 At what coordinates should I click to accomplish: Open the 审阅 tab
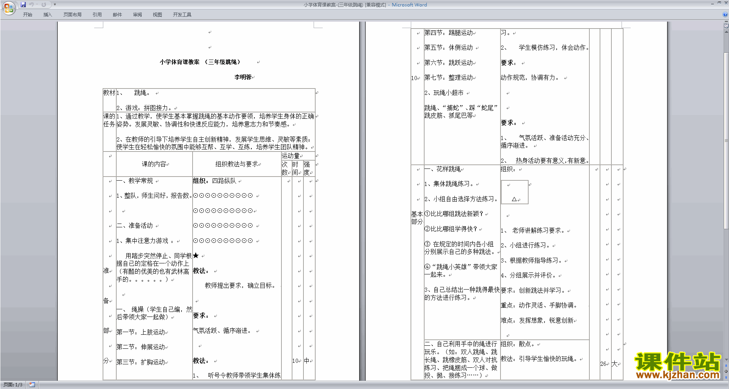(137, 15)
